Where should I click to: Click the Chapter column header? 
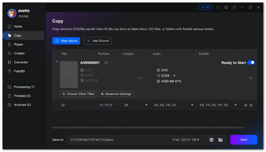point(128,54)
